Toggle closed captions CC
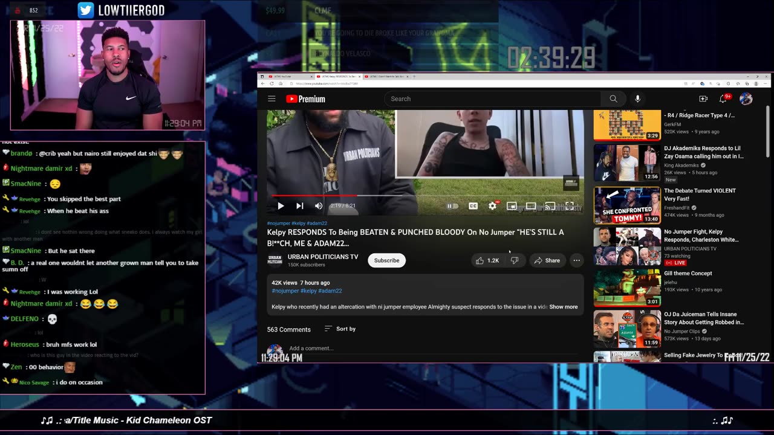The height and width of the screenshot is (435, 774). tap(473, 206)
